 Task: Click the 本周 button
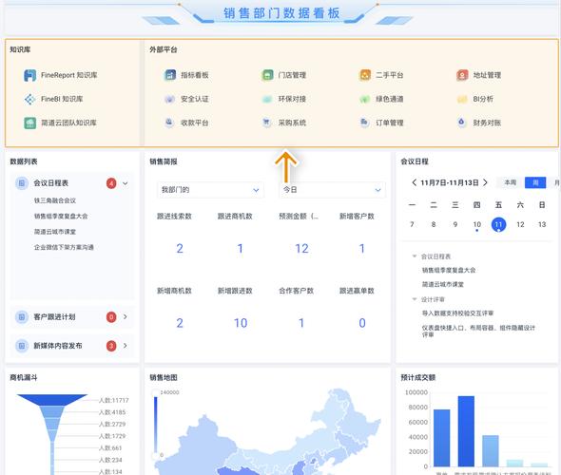[511, 182]
